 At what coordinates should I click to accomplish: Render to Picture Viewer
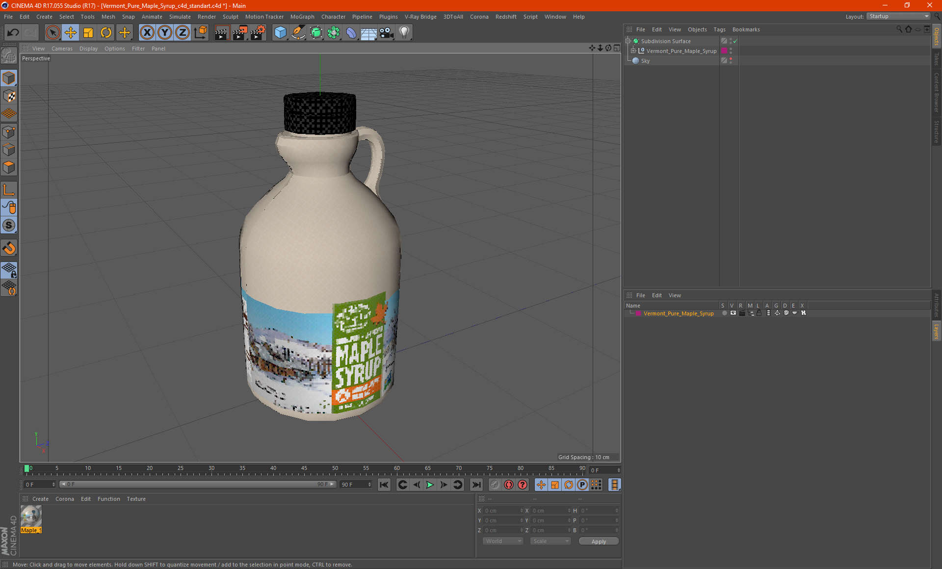(x=240, y=33)
